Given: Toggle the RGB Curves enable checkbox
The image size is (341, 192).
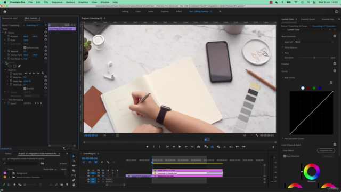Looking at the screenshot, I should (331, 83).
